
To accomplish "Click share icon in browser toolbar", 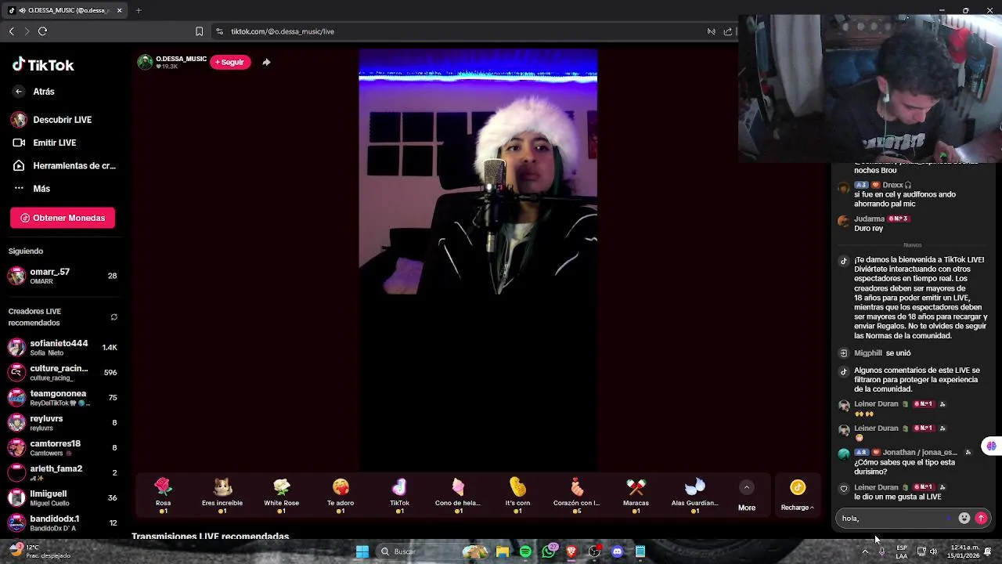I will point(728,31).
